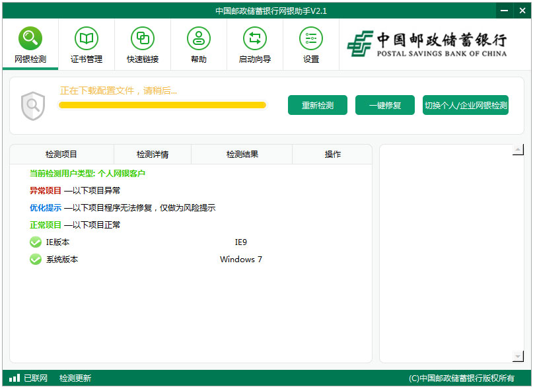Click the 检测详情 column header
The height and width of the screenshot is (389, 535).
coord(153,155)
